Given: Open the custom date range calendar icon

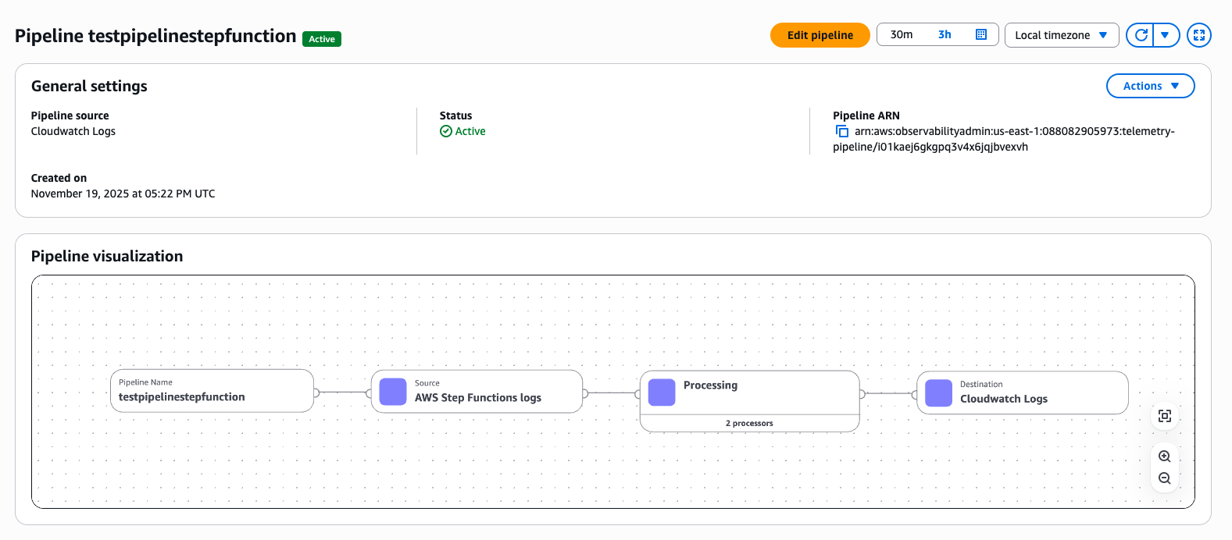Looking at the screenshot, I should point(981,34).
